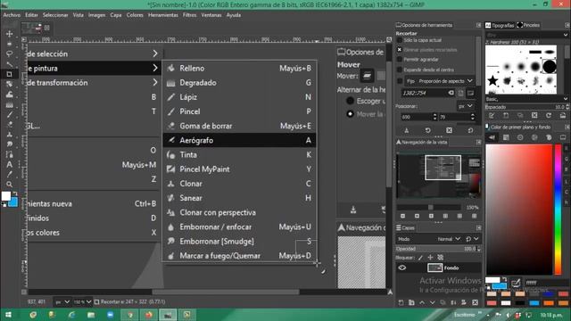Select the Smudge tool in toolbox
This screenshot has width=571, height=321.
[x=10, y=144]
